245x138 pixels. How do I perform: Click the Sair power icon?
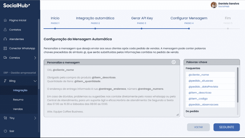(5, 131)
